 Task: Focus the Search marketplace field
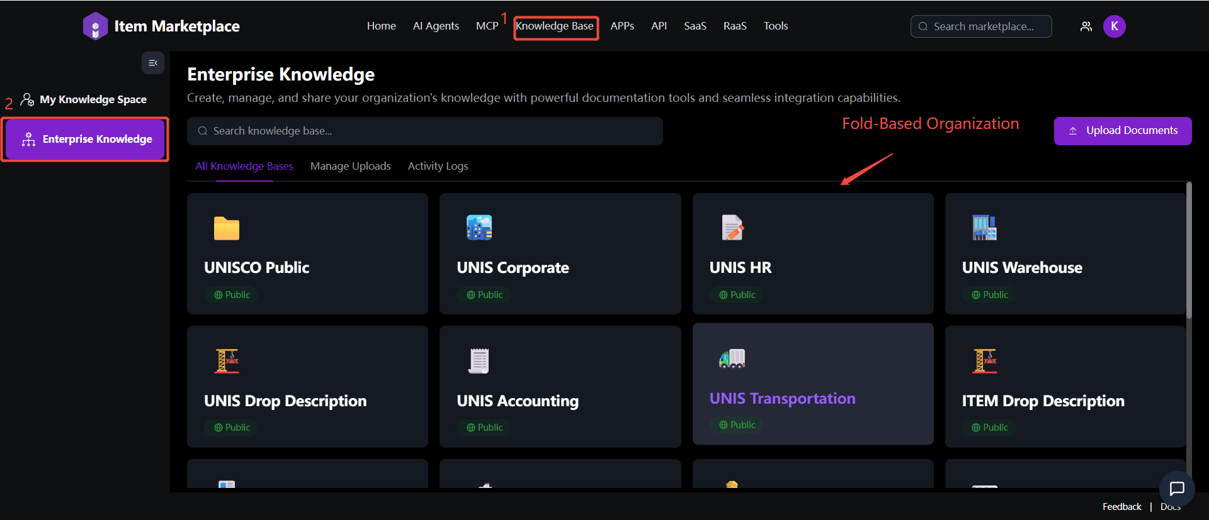click(981, 26)
